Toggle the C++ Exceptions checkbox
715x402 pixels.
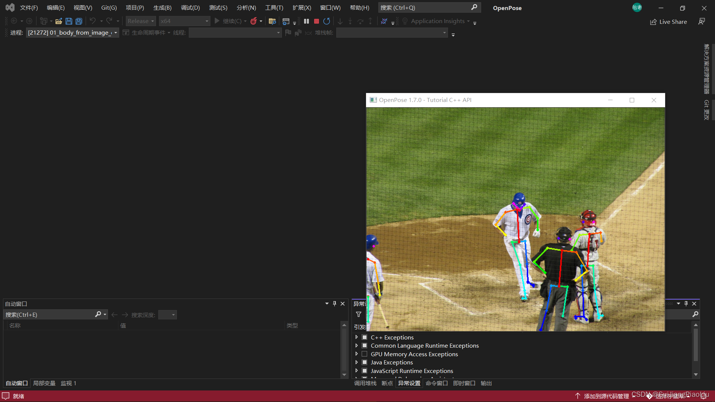(x=364, y=337)
